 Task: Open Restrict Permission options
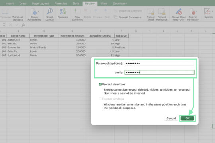point(193,15)
